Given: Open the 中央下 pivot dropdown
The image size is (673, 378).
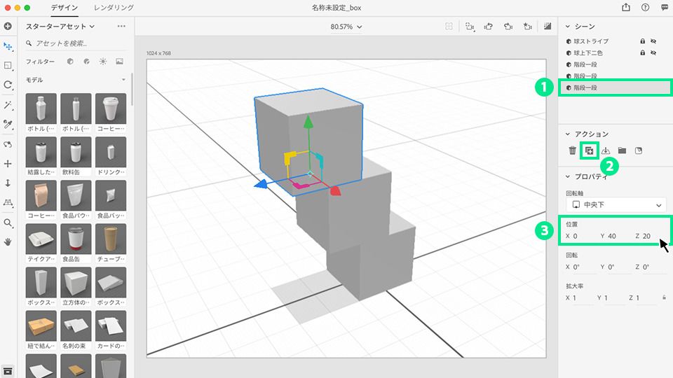Looking at the screenshot, I should pos(616,204).
